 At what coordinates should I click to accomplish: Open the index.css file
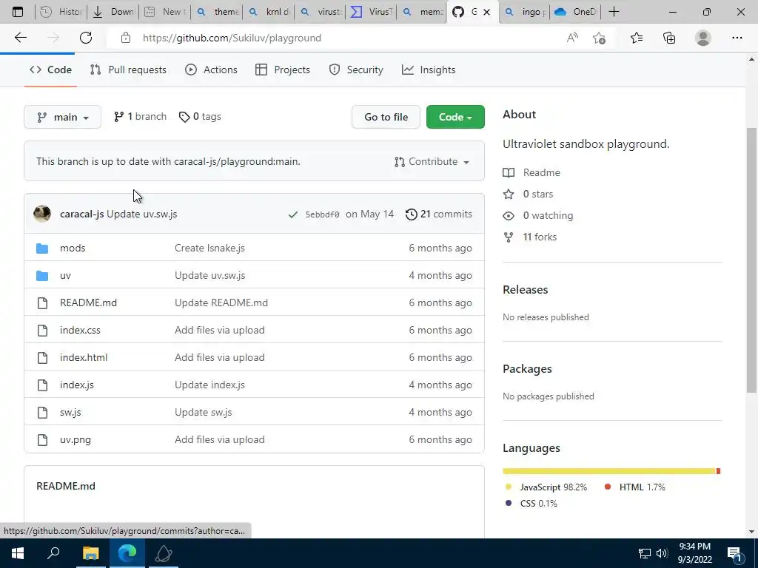click(x=80, y=330)
